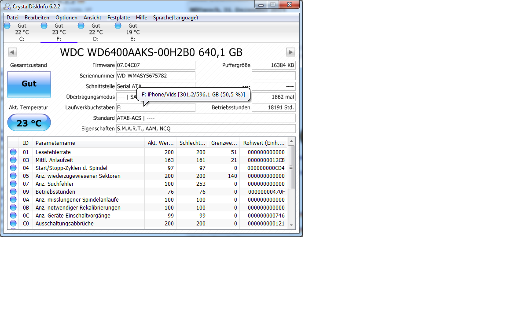
Task: Click status orb for notwendiger Rekalibrierungen row
Action: tap(13, 207)
